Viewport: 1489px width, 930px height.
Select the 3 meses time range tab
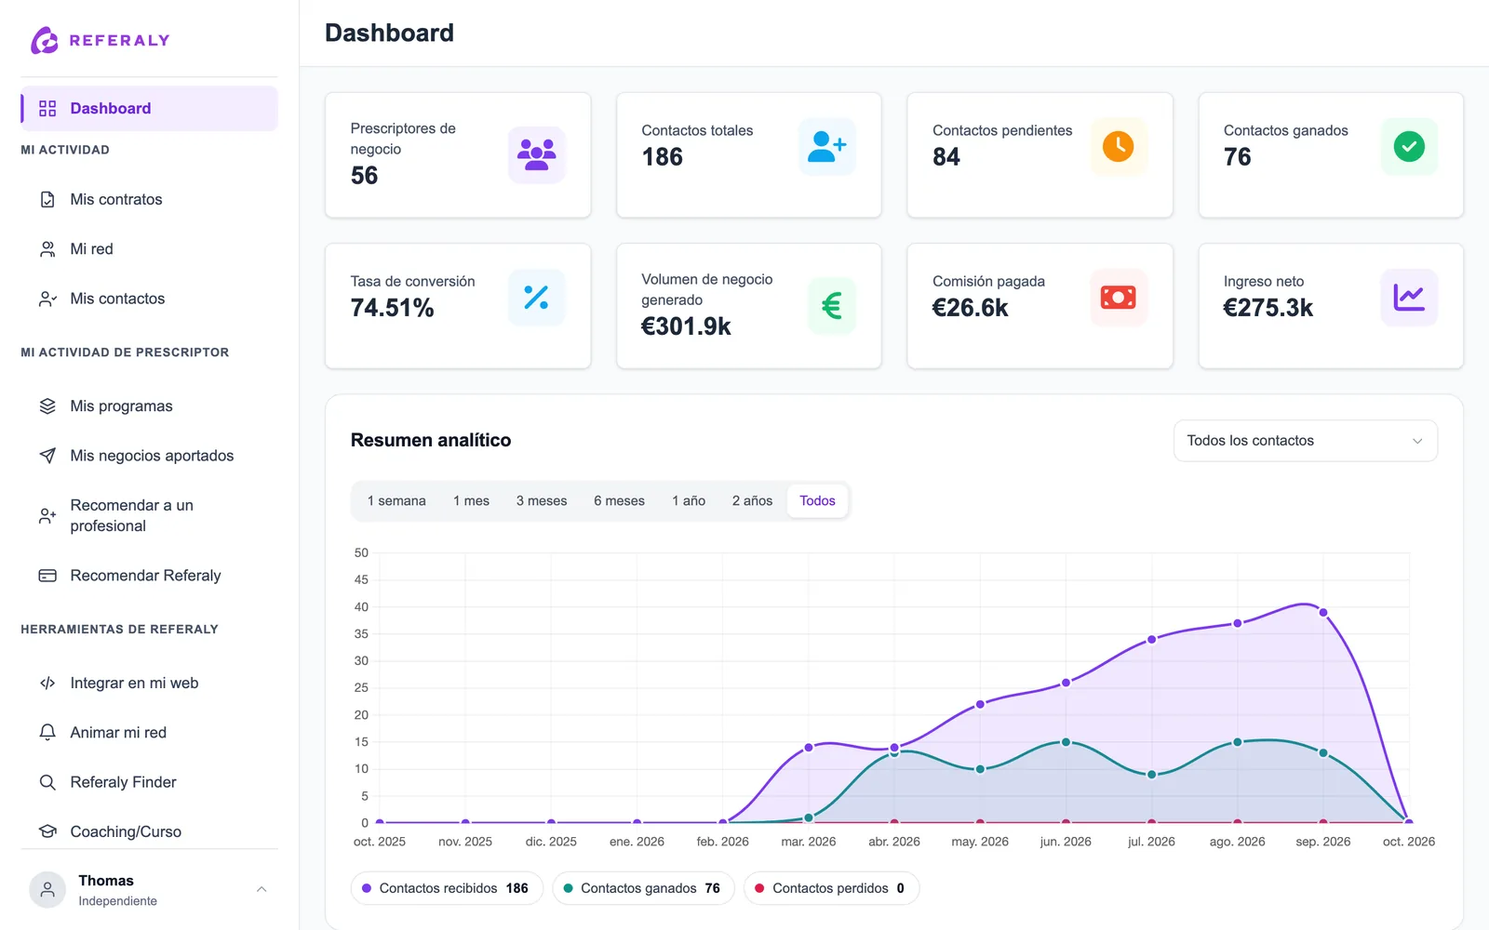pos(542,500)
